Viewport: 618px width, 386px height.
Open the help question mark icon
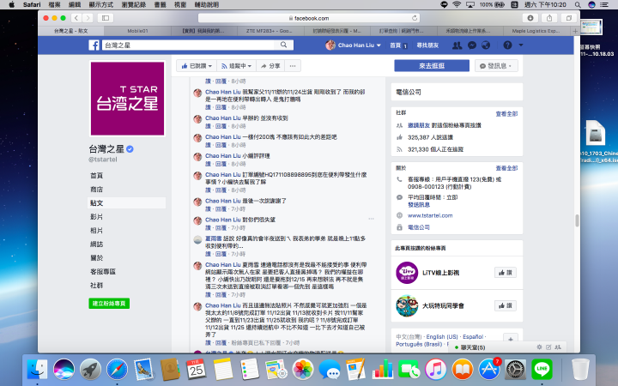pos(507,45)
